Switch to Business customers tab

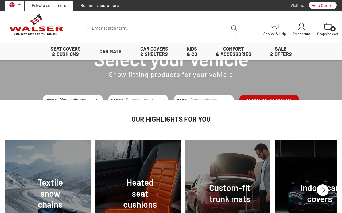coord(100,6)
